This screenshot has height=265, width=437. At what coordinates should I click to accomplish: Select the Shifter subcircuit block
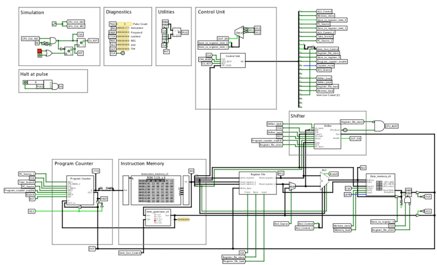[327, 136]
